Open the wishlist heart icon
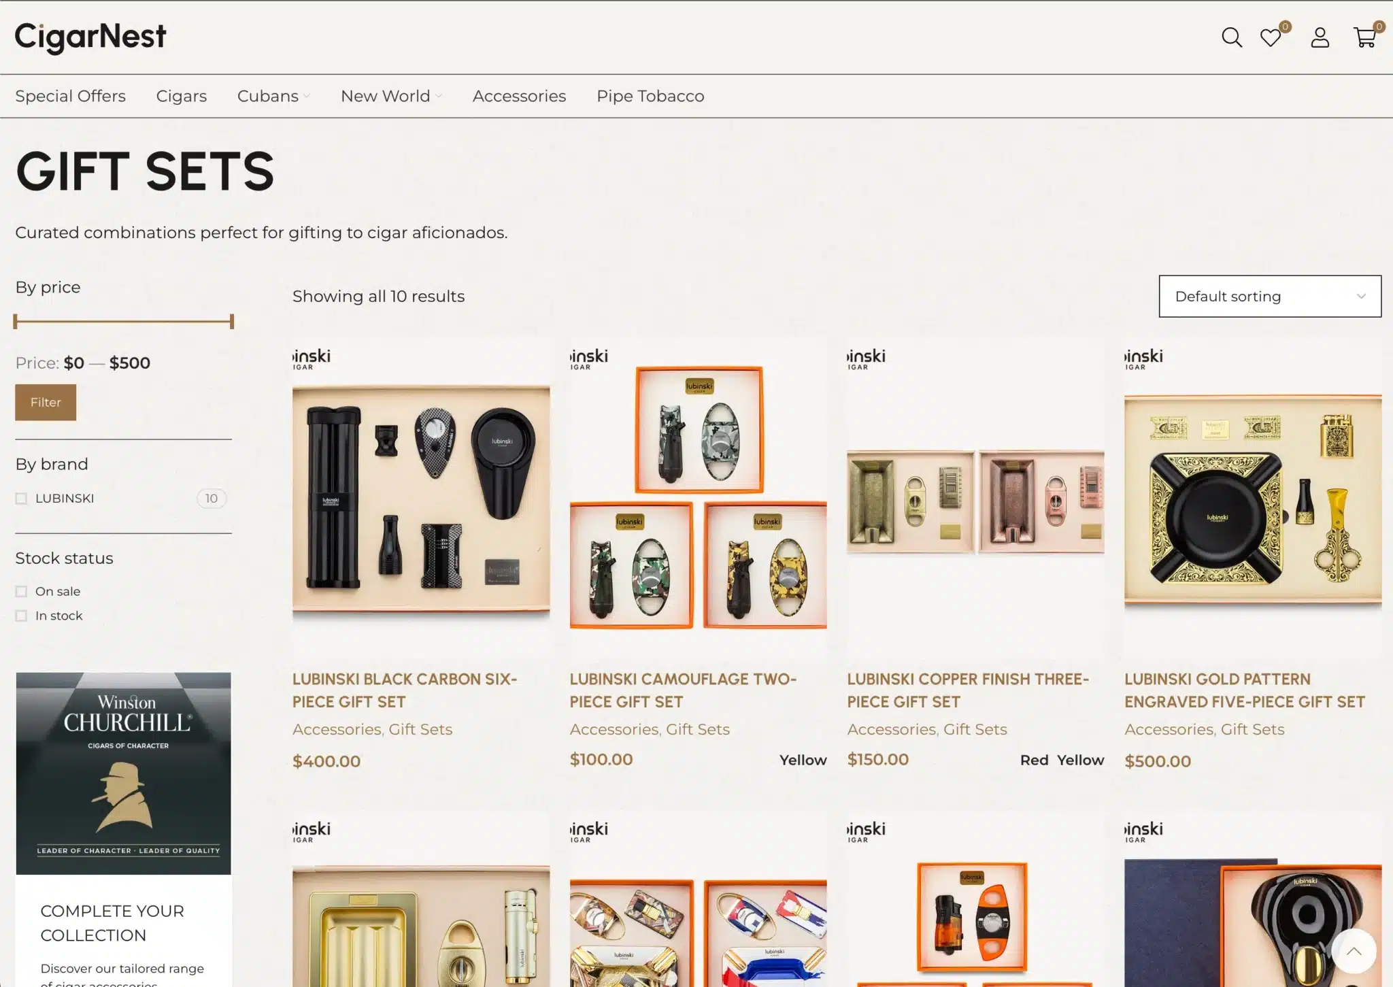The image size is (1393, 987). point(1271,37)
